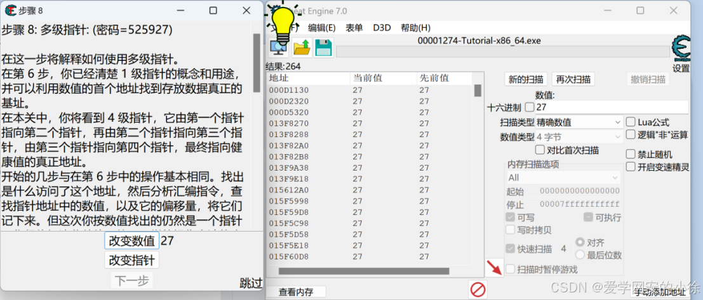
Task: Select the last digits radio button
Action: point(580,255)
